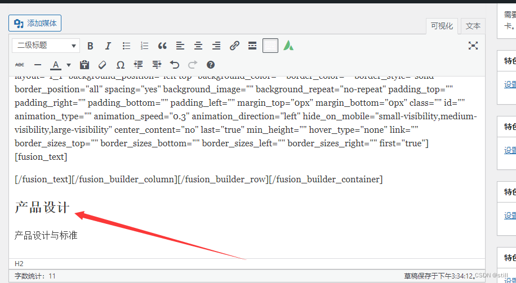Apply italic formatting
The height and width of the screenshot is (283, 516).
coord(108,46)
